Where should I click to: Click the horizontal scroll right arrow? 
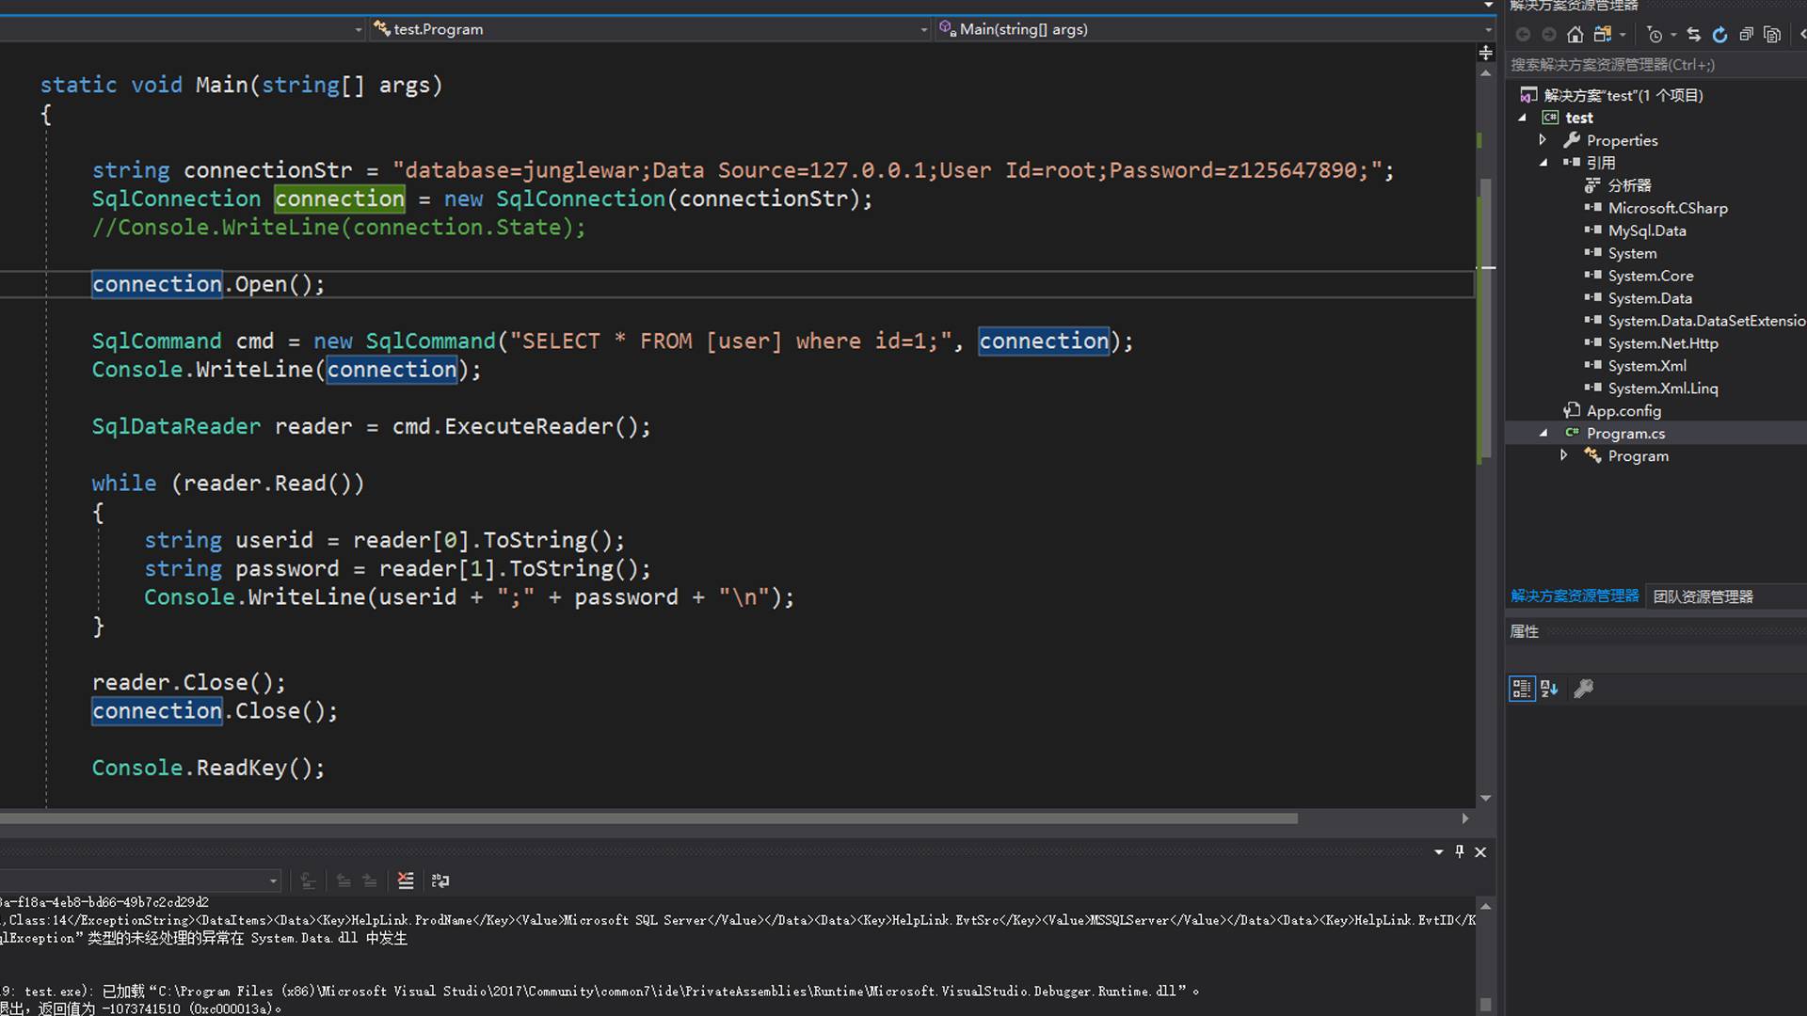[1465, 818]
